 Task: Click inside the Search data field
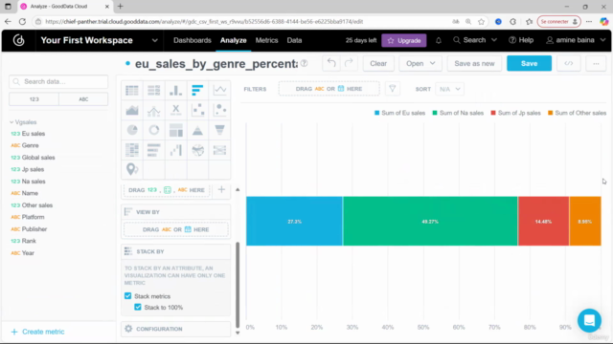coord(58,81)
